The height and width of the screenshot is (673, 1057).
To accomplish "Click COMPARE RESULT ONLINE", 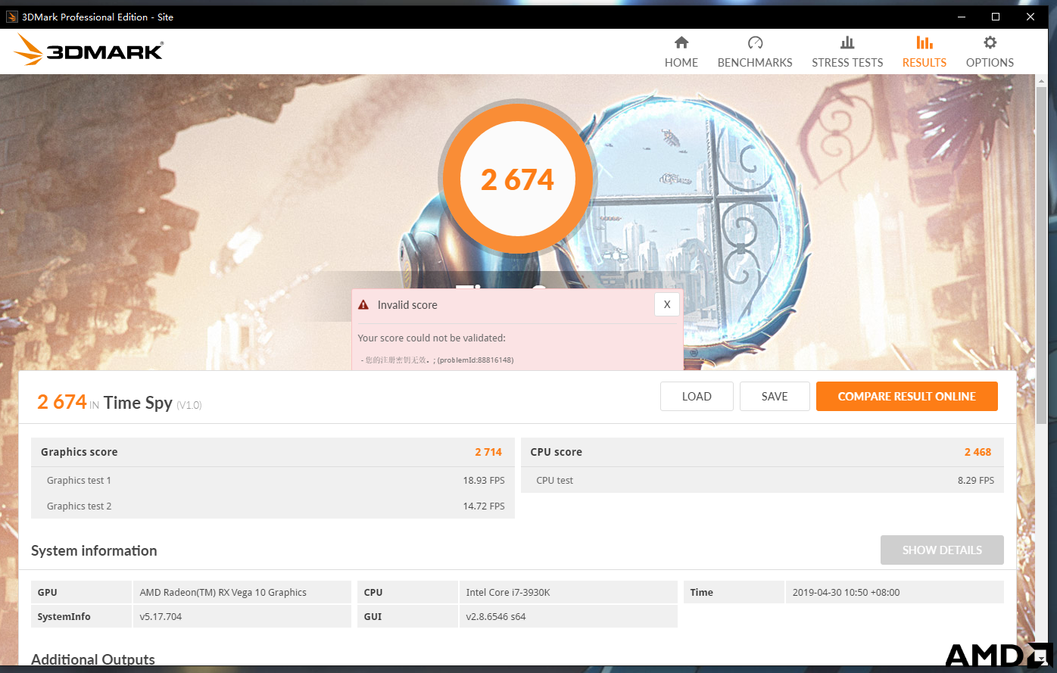I will click(x=907, y=397).
